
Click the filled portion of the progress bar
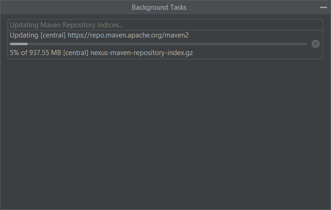19,44
